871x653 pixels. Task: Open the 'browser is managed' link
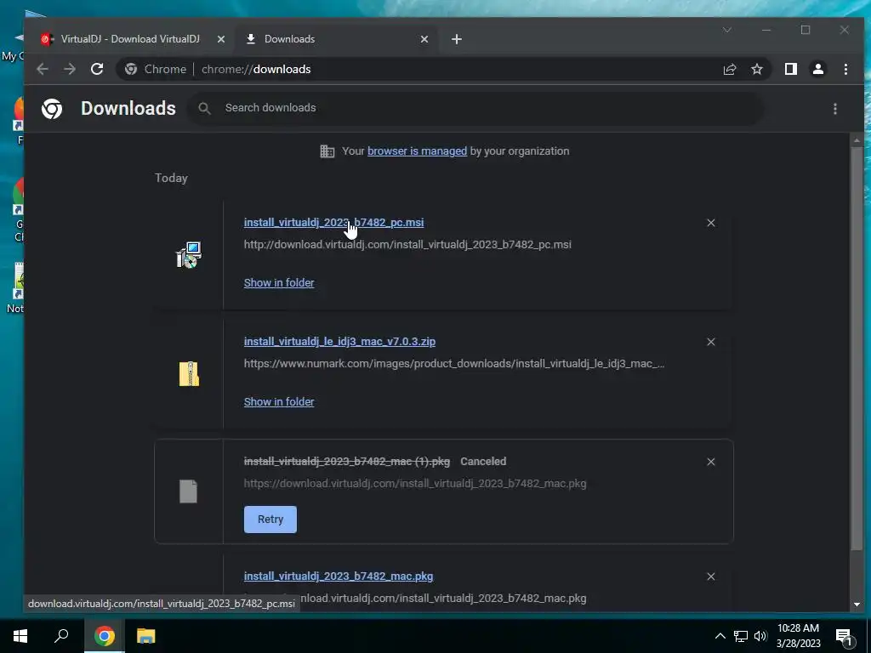pos(417,151)
